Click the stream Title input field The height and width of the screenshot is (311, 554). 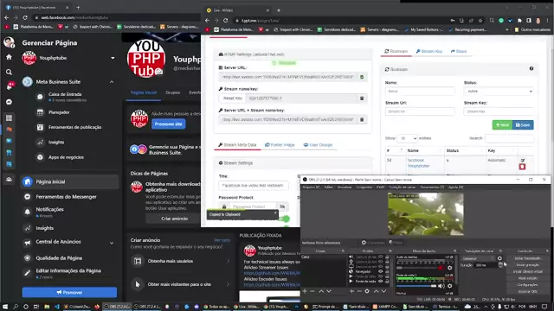point(254,186)
